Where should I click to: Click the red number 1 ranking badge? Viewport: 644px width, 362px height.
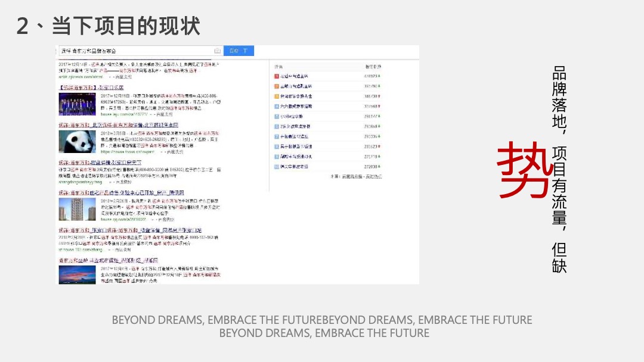coord(275,76)
